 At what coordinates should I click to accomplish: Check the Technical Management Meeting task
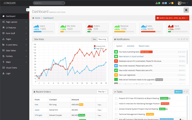116,114
